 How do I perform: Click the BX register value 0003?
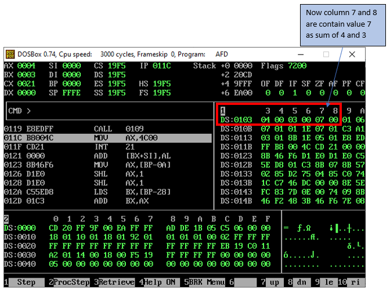tap(26, 75)
